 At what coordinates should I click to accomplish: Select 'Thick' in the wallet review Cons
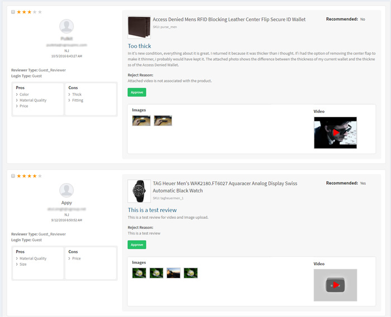[x=77, y=94]
